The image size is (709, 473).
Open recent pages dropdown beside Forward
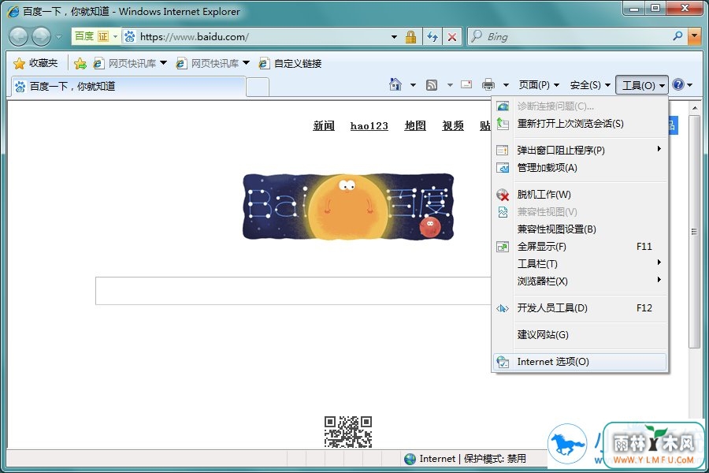(59, 37)
